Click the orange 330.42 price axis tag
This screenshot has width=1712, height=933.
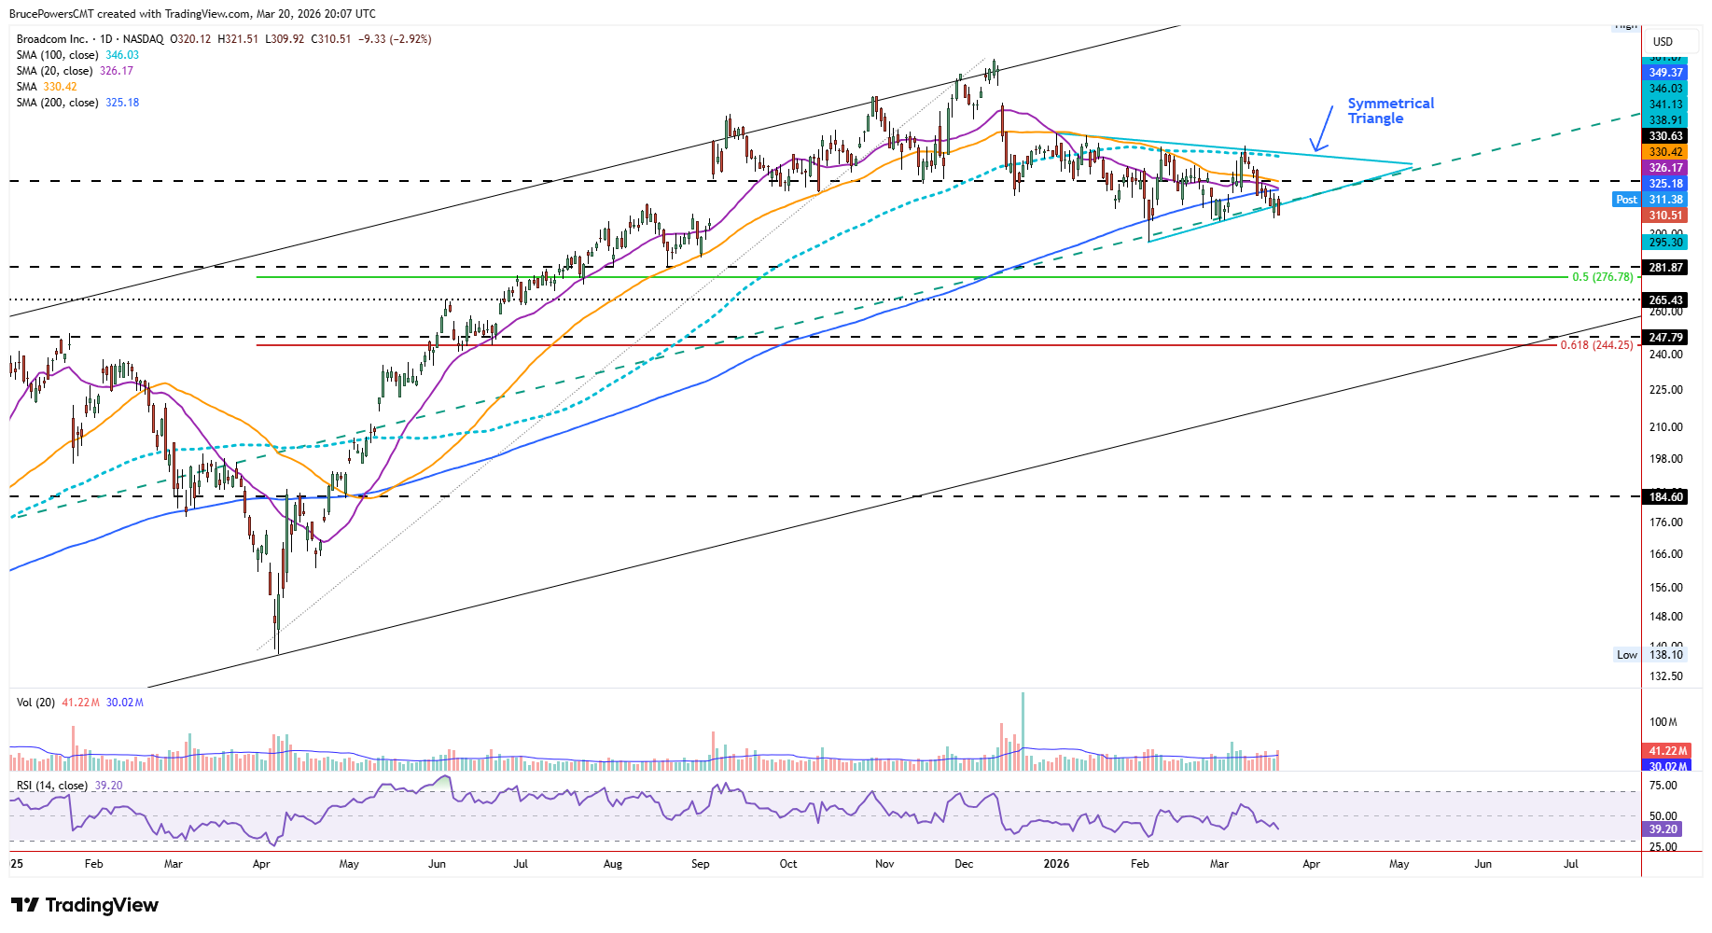(1666, 152)
